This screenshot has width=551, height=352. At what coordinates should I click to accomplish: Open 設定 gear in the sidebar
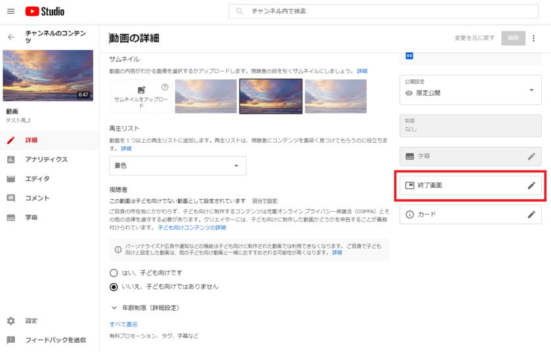click(x=11, y=321)
